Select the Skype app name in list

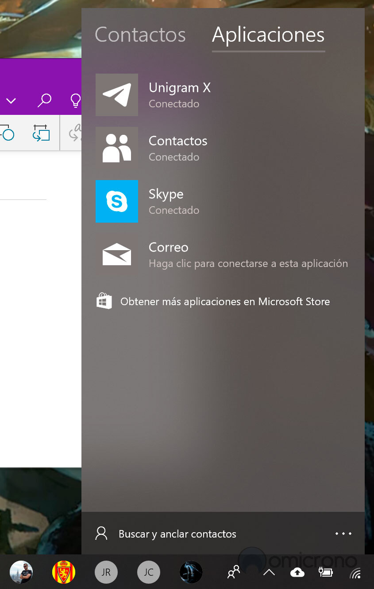click(166, 194)
